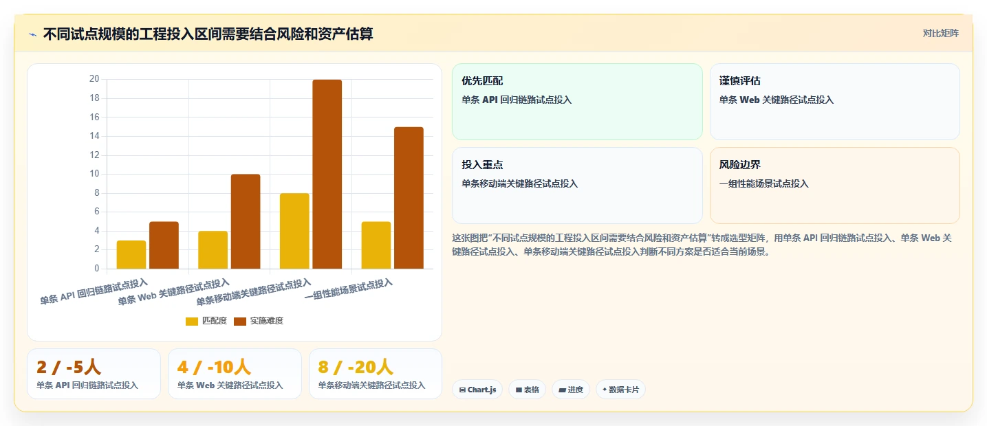Open the 风险边界 matrix card
This screenshot has width=987, height=426.
(x=834, y=186)
